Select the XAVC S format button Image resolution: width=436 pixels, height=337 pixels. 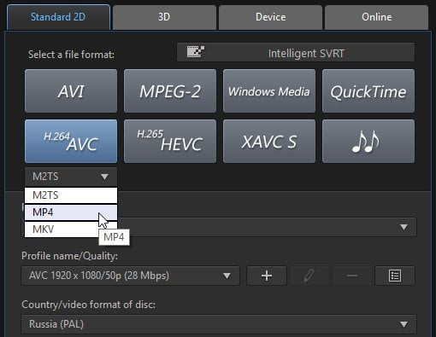[x=269, y=141]
